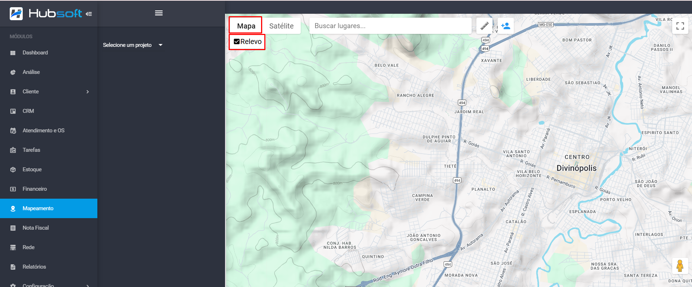Select the Mapeamento module
The width and height of the screenshot is (692, 287).
(49, 208)
